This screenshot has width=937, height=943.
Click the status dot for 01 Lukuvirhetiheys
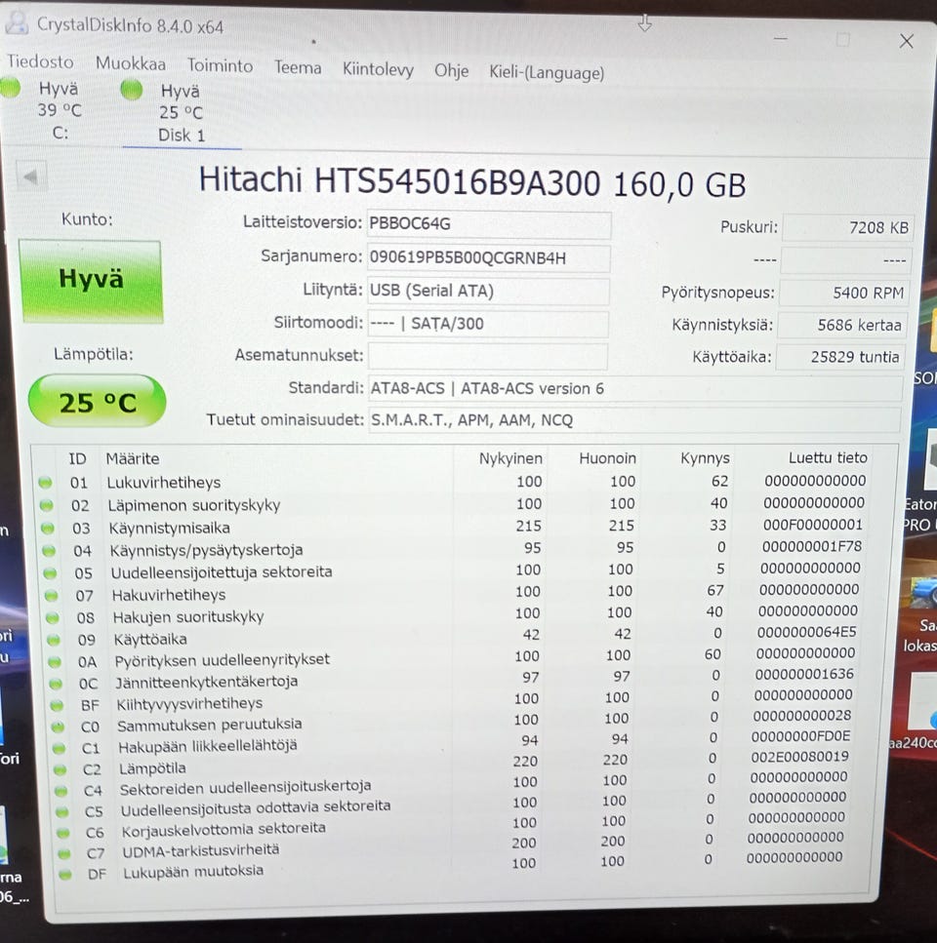coord(45,483)
